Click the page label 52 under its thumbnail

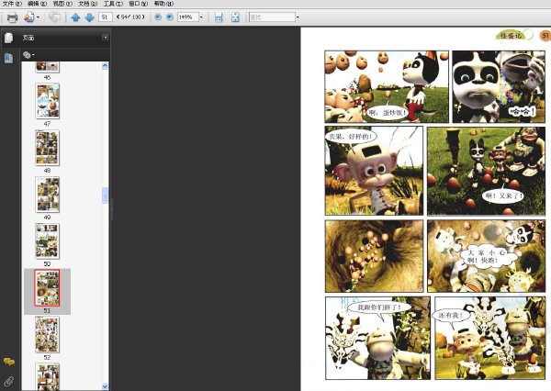(x=47, y=357)
